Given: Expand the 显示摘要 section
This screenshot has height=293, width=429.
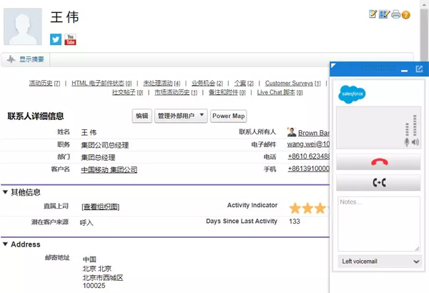Looking at the screenshot, I should [x=26, y=59].
